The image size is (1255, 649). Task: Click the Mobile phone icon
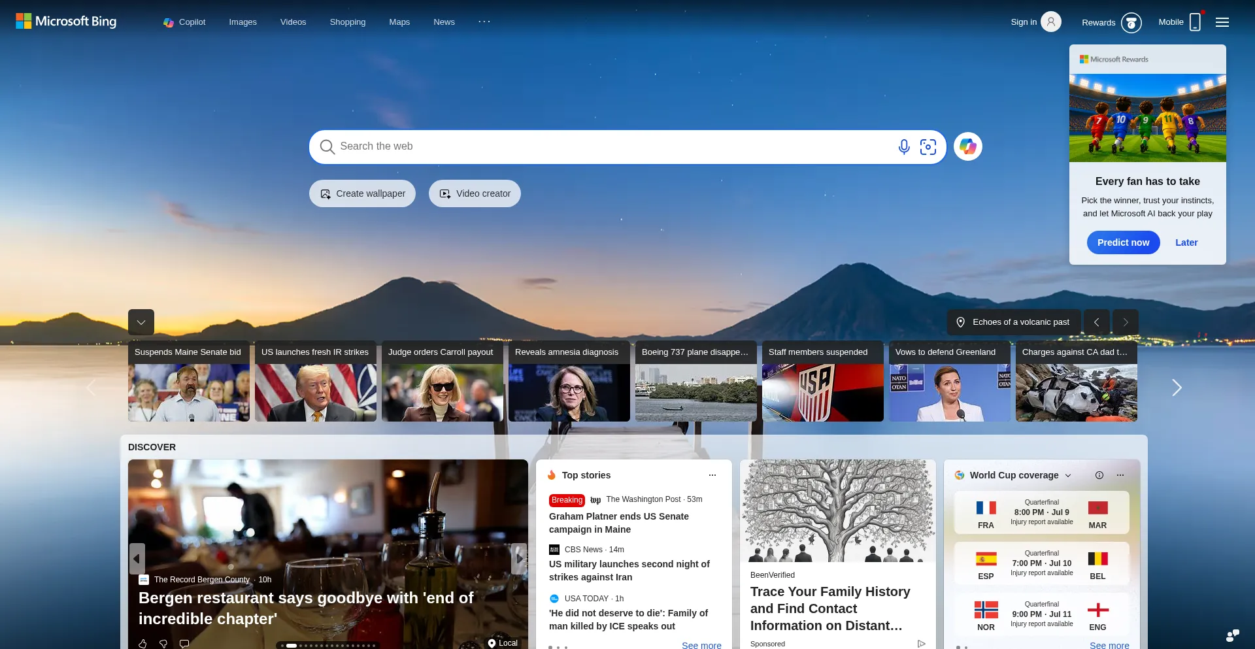(1195, 22)
